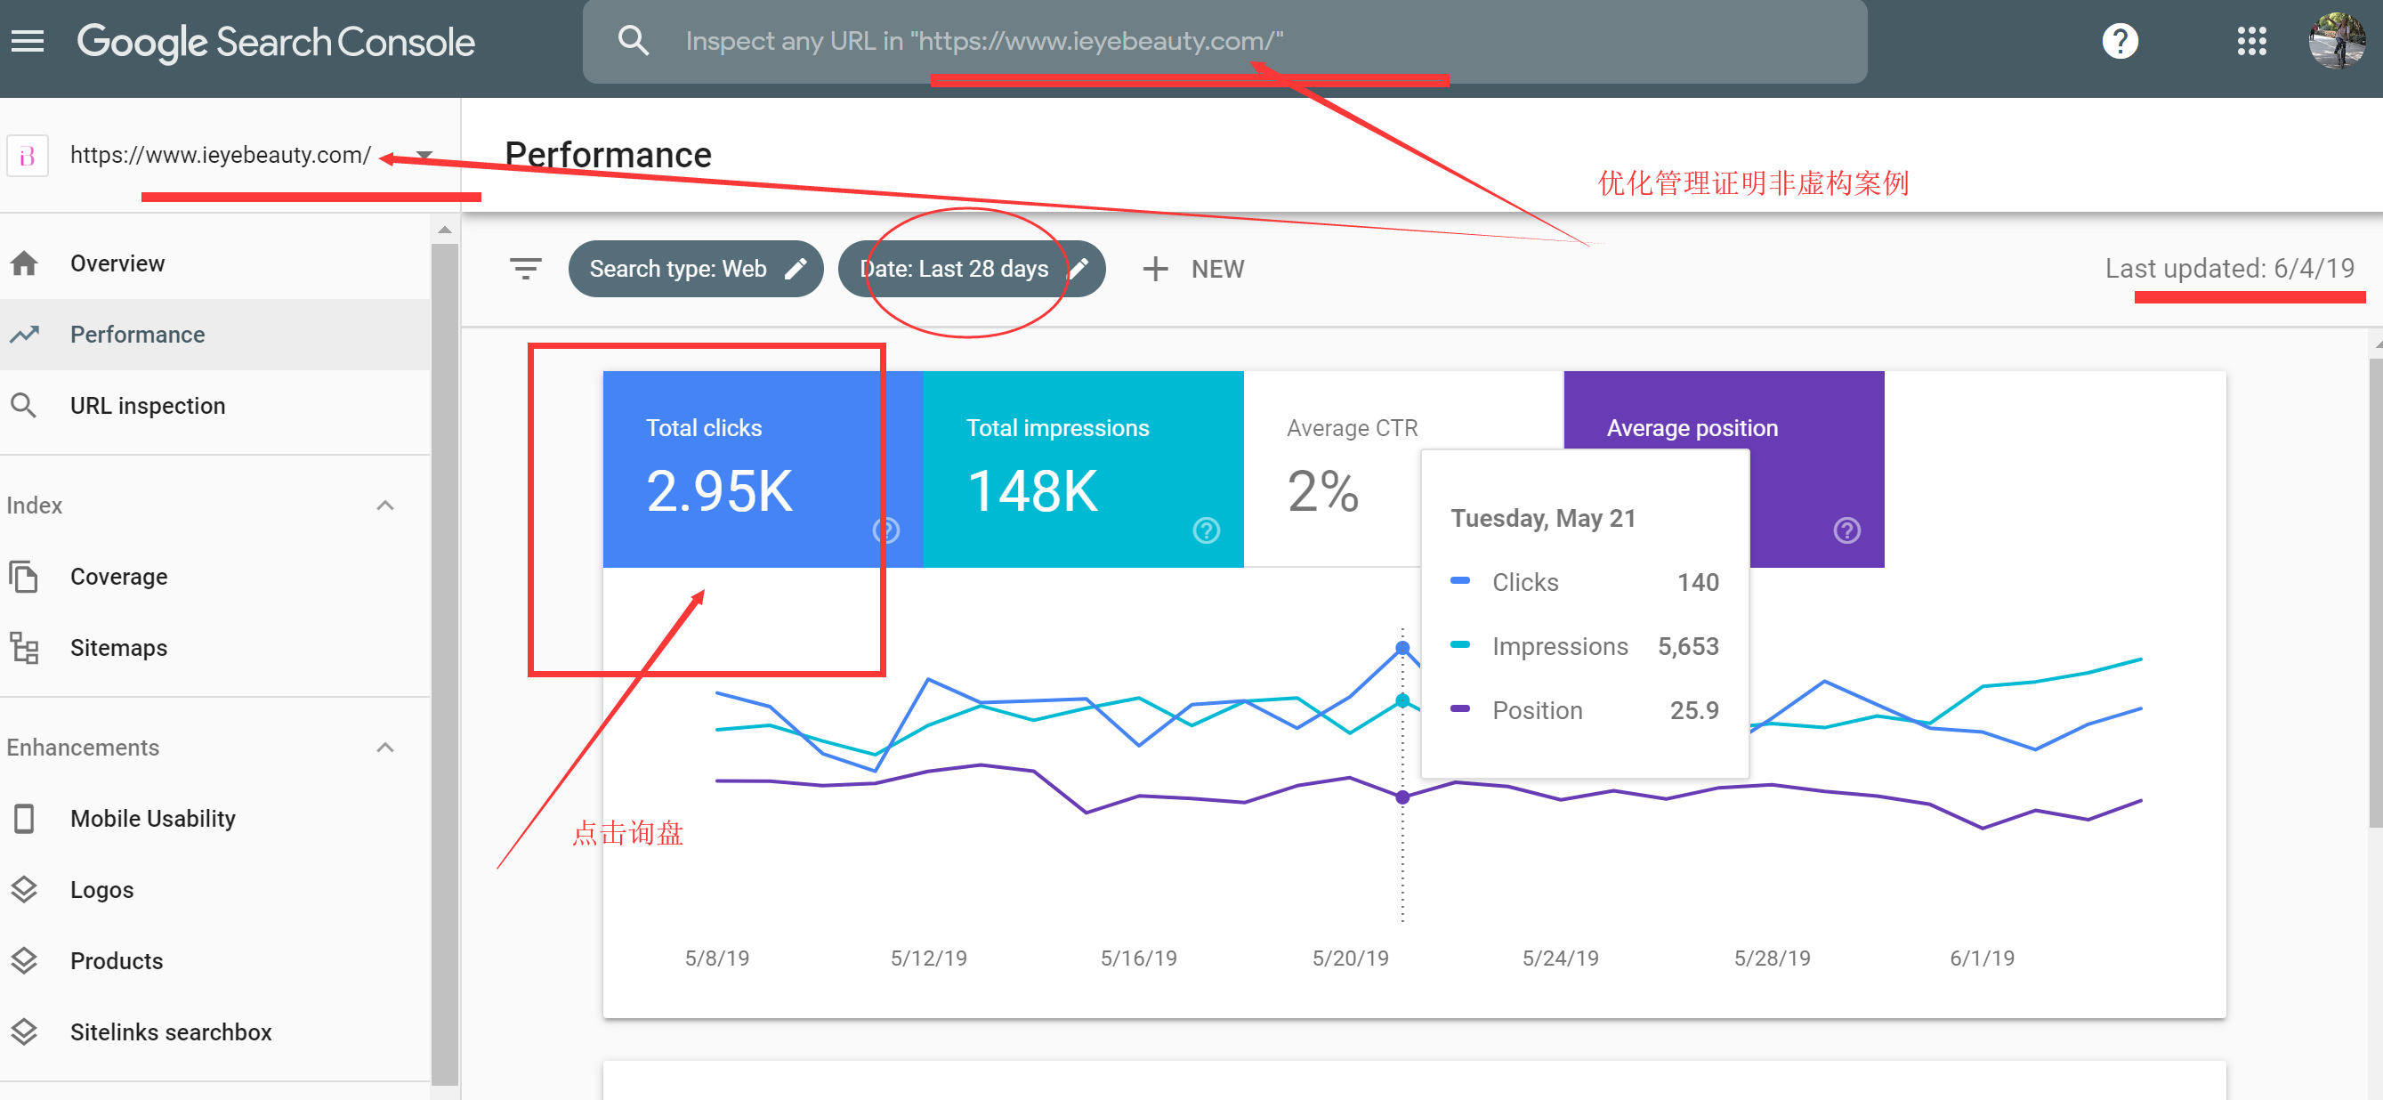Expand the property selector dropdown arrow
2383x1100 pixels.
[x=424, y=156]
